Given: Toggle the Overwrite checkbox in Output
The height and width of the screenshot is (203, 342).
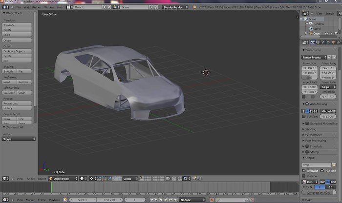Looking at the screenshot, I should click(x=304, y=171).
